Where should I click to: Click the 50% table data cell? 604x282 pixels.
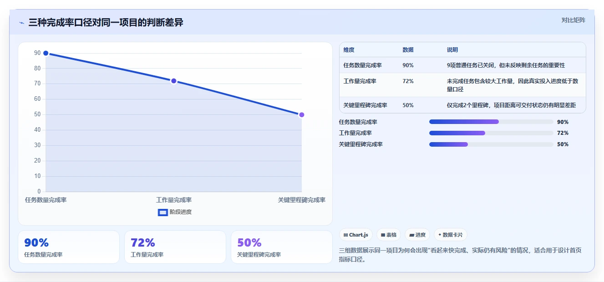click(408, 105)
